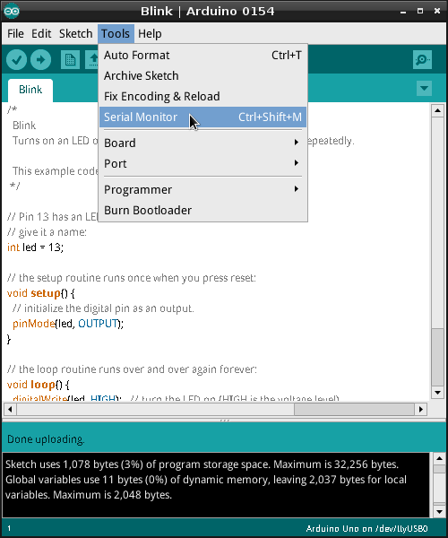Click the editor horizontal scrollbar thumb
This screenshot has height=538, width=448.
pos(354,409)
